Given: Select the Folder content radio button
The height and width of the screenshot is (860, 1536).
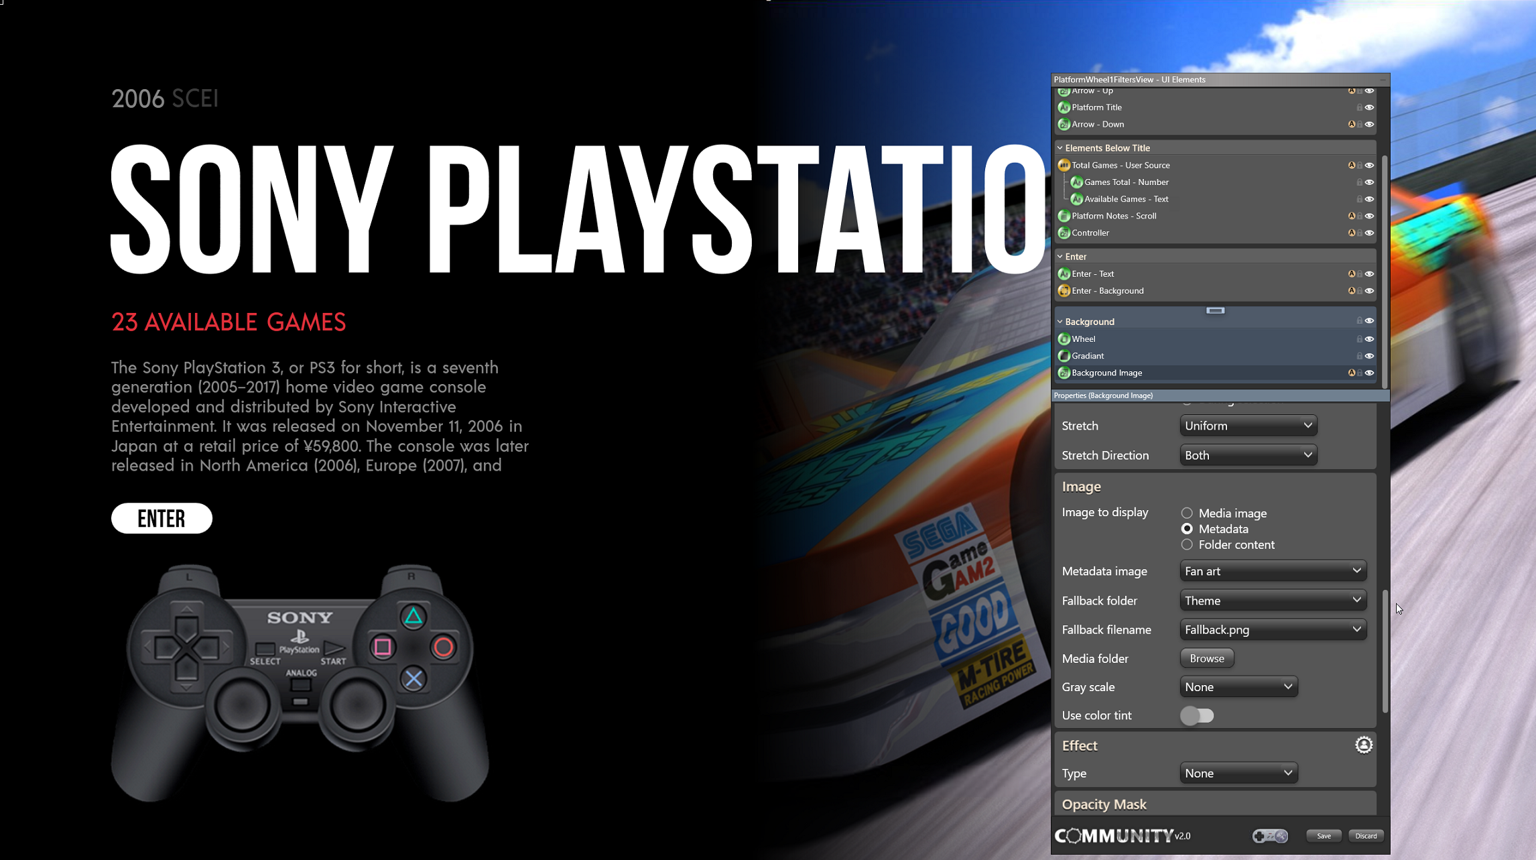Looking at the screenshot, I should pyautogui.click(x=1187, y=544).
